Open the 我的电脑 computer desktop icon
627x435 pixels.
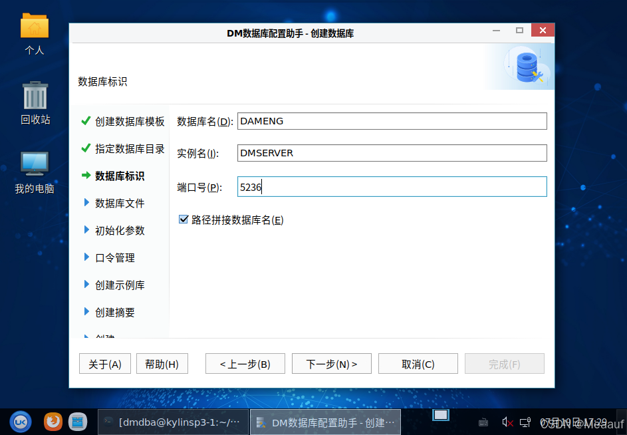click(x=35, y=172)
